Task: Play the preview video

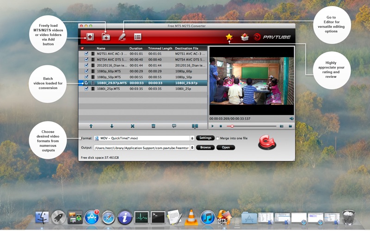Action: pyautogui.click(x=212, y=126)
